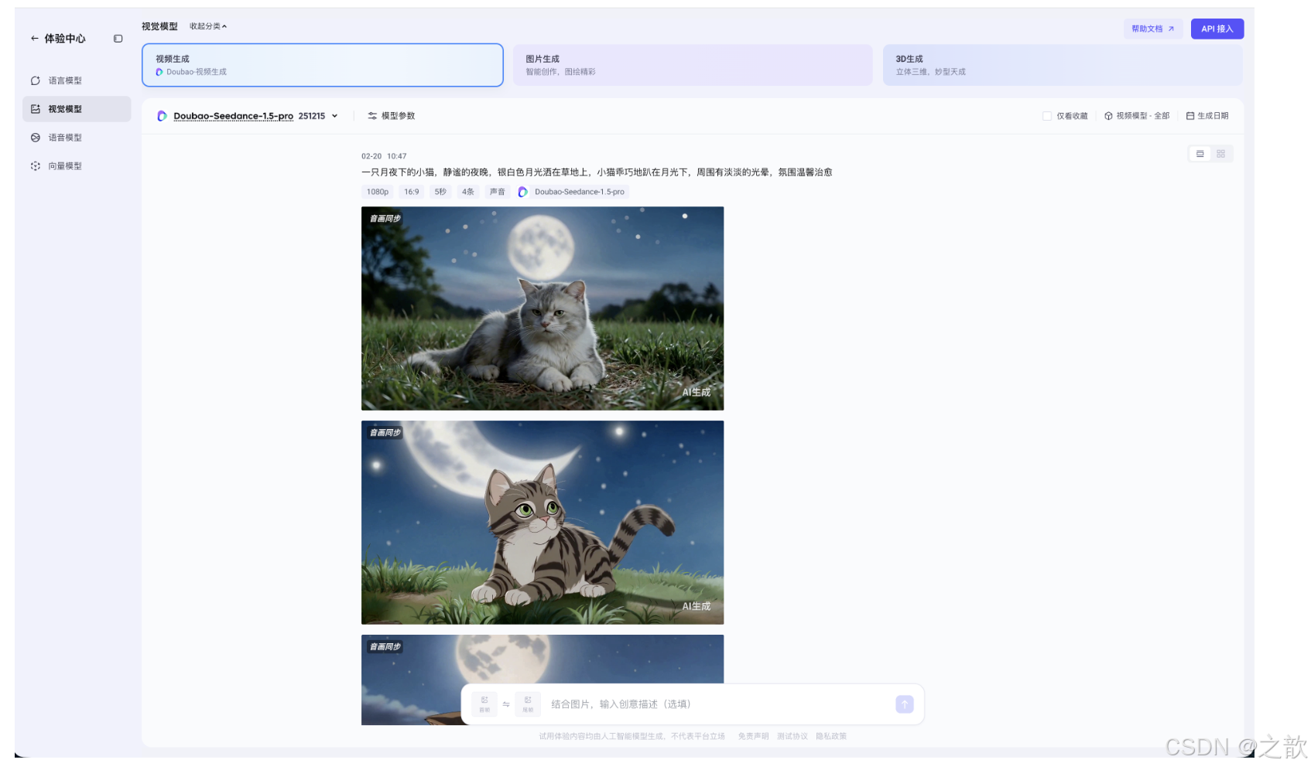
Task: Switch to list view layout icon
Action: (1200, 154)
